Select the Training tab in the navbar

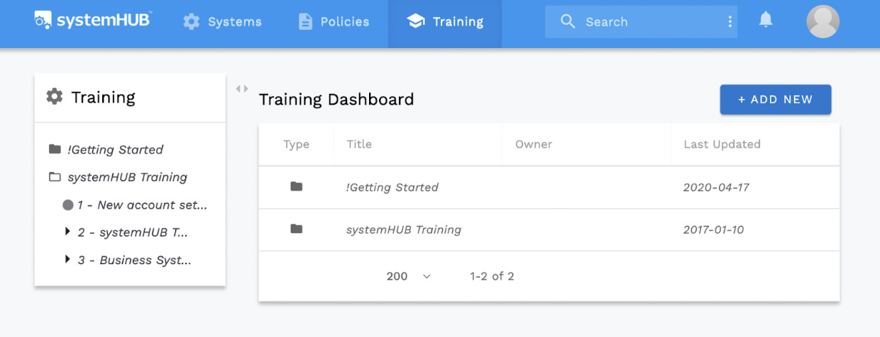pos(445,22)
